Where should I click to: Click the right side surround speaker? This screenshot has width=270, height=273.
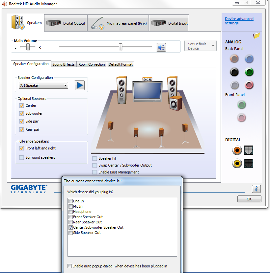click(185, 133)
